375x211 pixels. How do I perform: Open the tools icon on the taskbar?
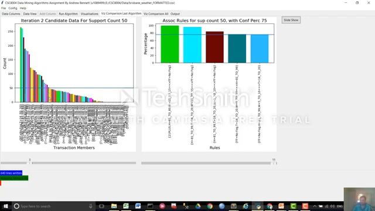[x=186, y=206]
